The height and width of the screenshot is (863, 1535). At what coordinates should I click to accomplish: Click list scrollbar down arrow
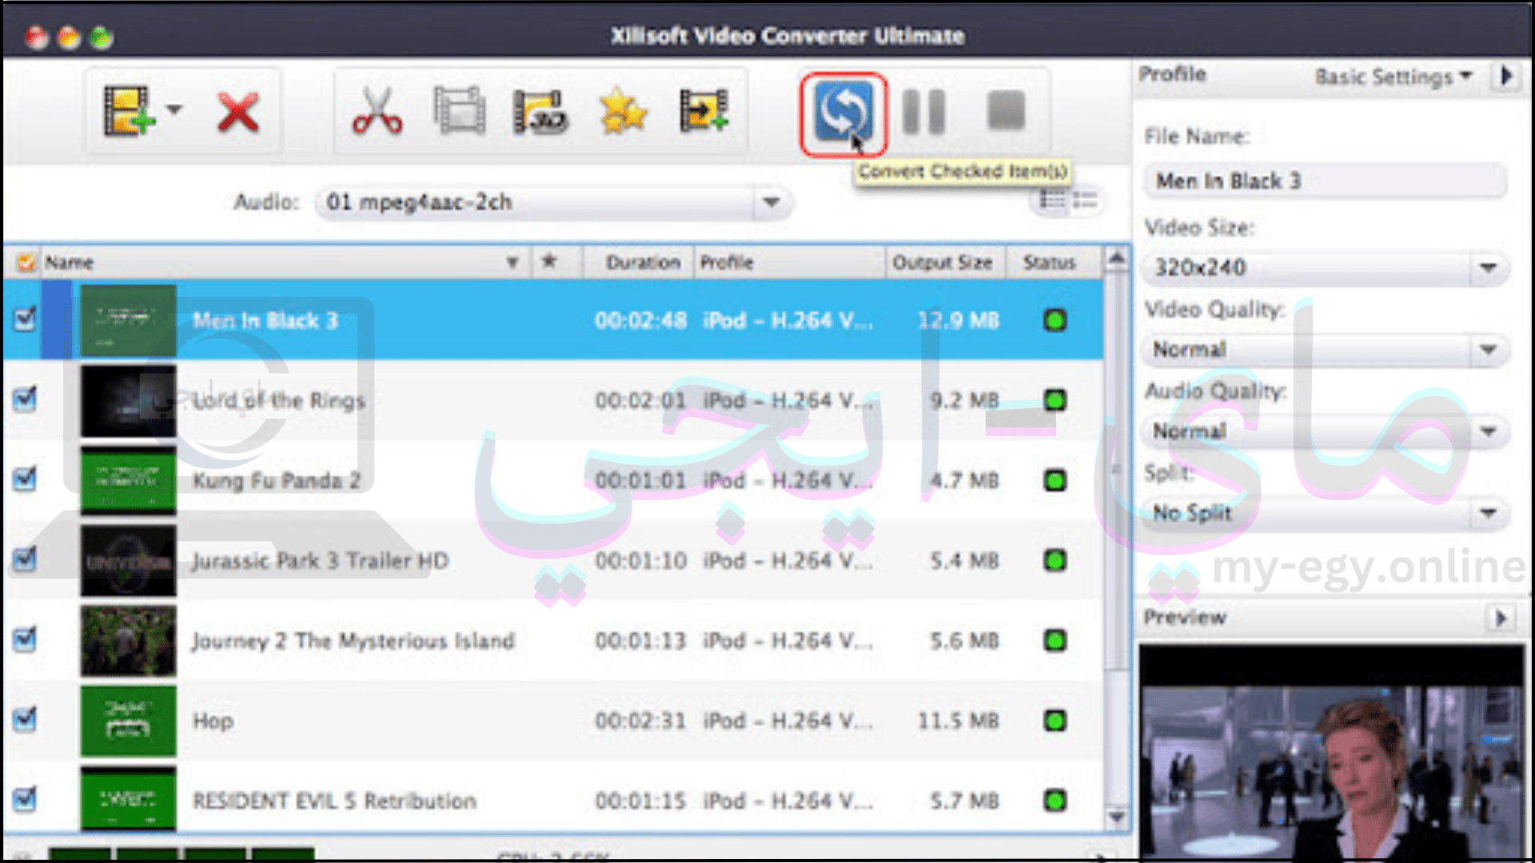click(1117, 817)
